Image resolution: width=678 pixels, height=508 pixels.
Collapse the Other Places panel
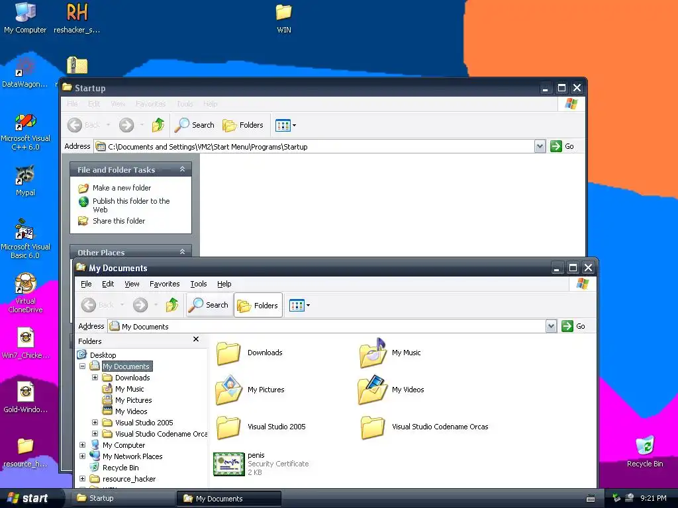coord(183,252)
